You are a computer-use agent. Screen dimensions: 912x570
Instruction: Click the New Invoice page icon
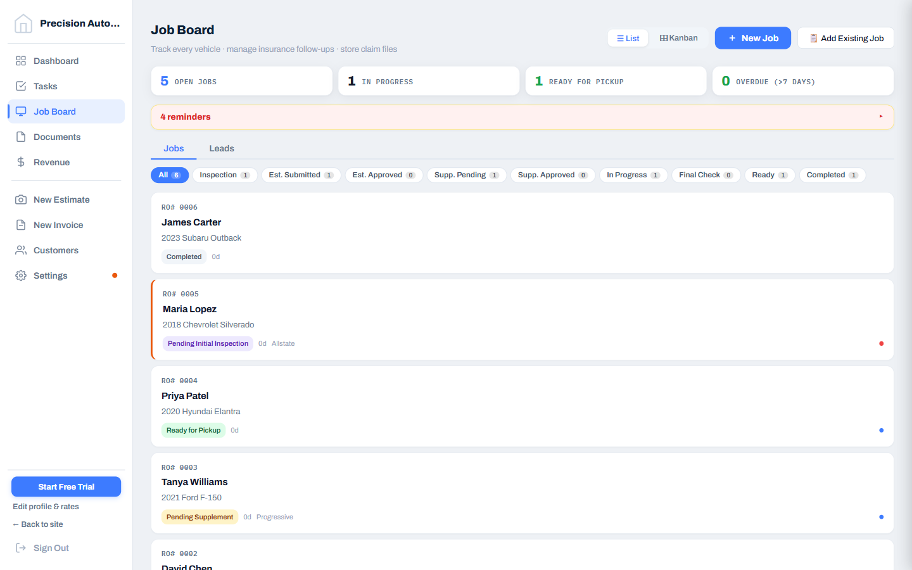(21, 225)
